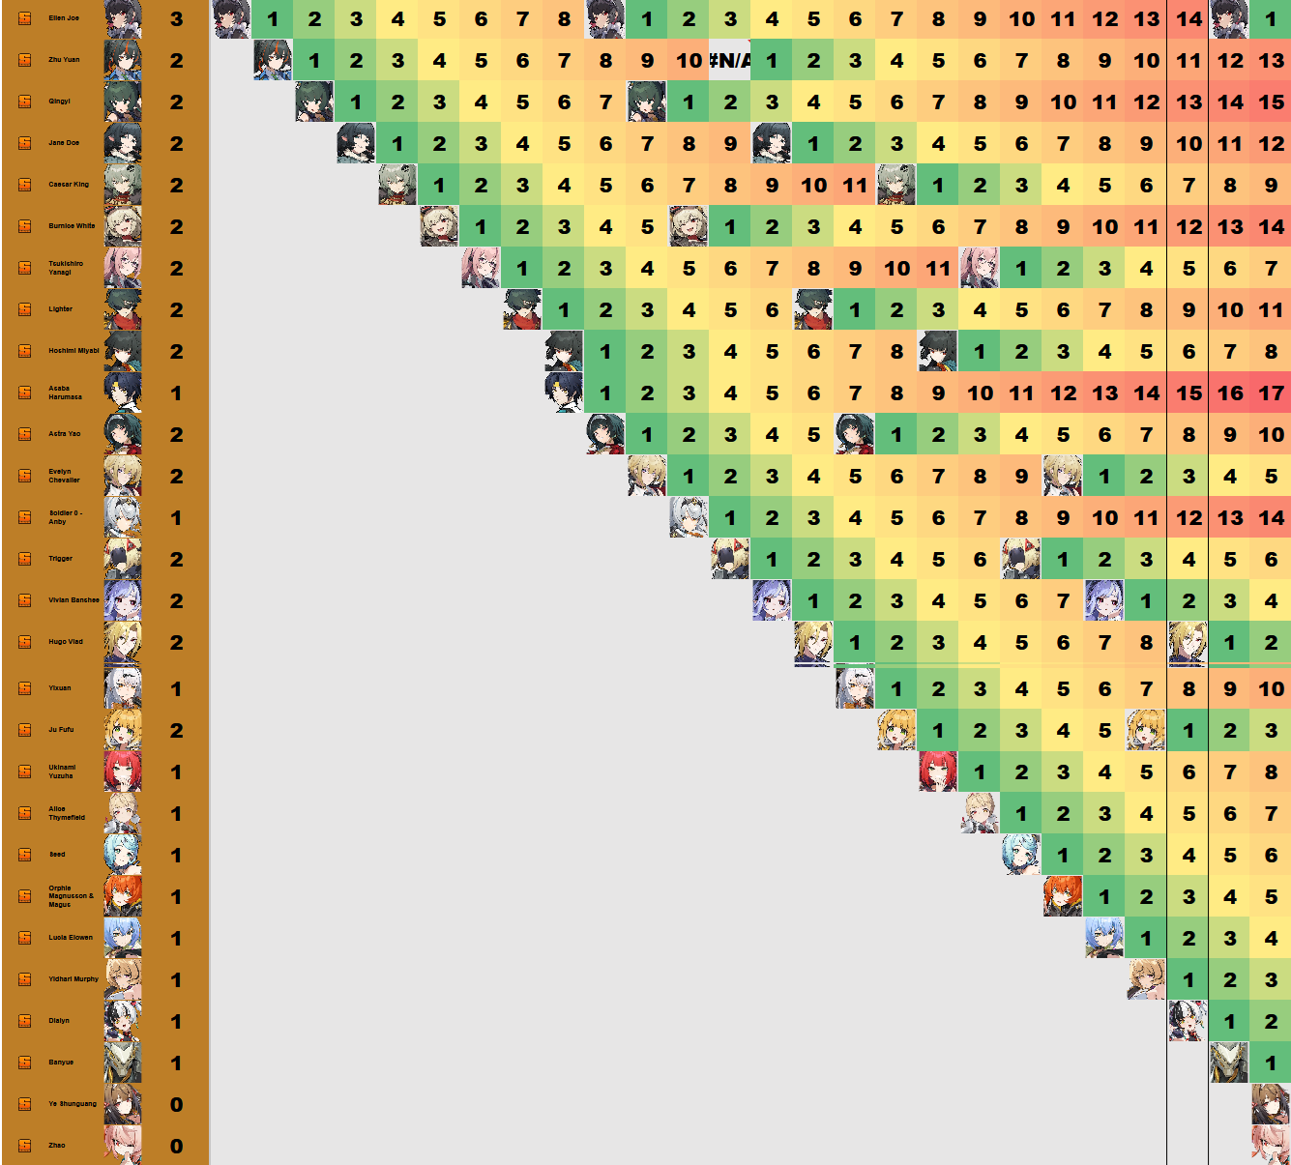Select the "Lucia Elowen" name label
1291x1165 pixels.
[x=71, y=938]
